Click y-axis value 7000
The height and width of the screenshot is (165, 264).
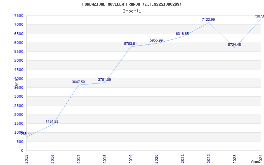[19, 24]
